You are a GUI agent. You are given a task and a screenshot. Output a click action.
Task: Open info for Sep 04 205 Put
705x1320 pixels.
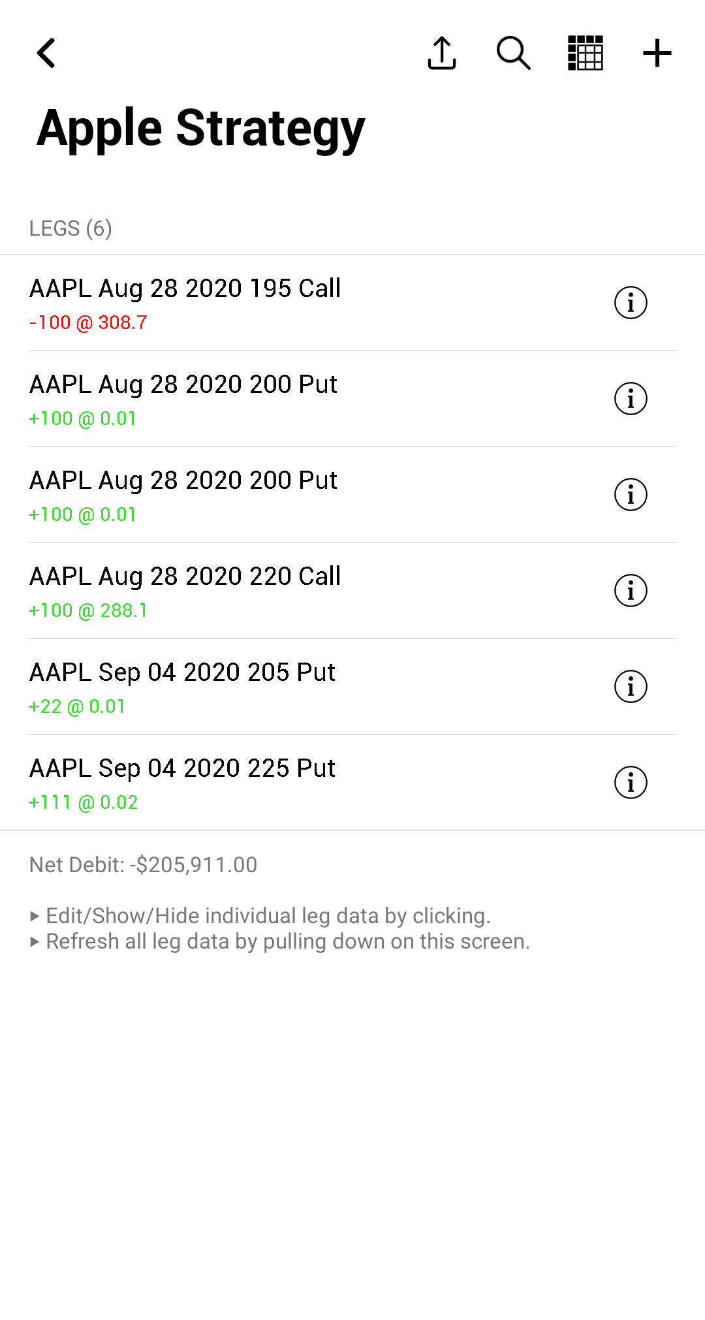631,687
